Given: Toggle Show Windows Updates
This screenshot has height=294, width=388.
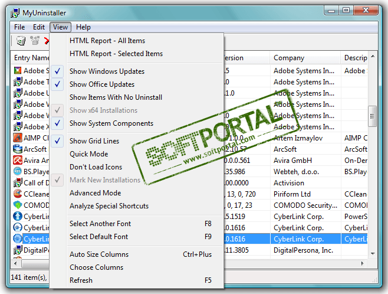Looking at the screenshot, I should click(136, 71).
